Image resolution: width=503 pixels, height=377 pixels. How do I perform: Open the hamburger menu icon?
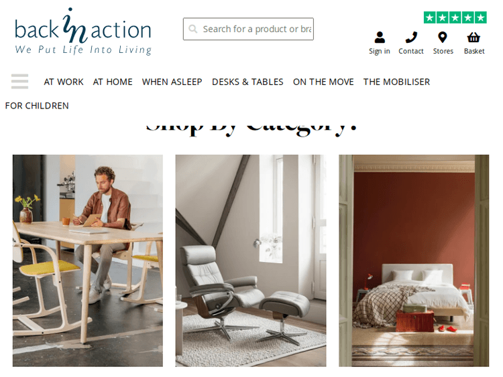point(19,81)
